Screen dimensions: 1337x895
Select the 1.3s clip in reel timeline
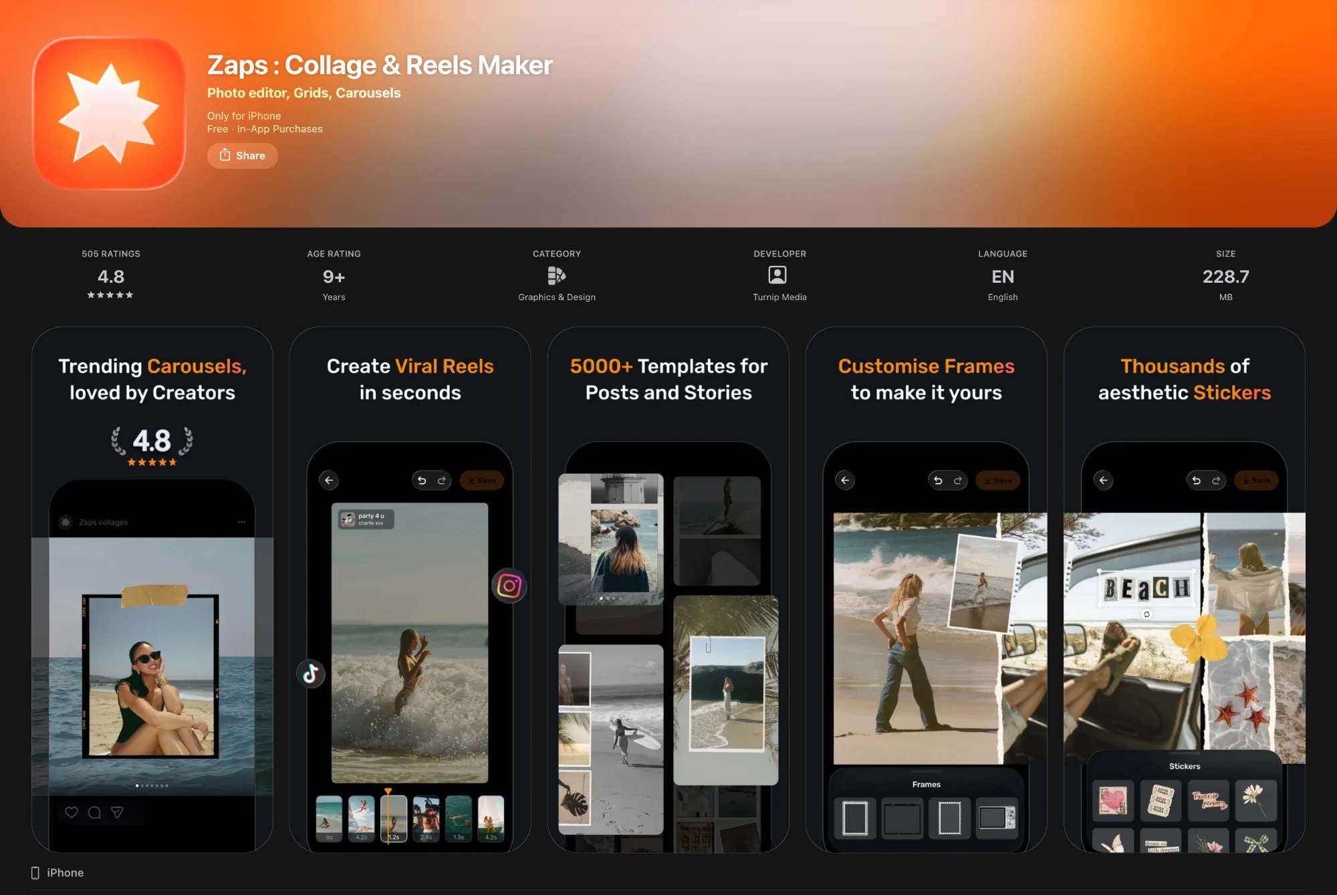click(459, 818)
